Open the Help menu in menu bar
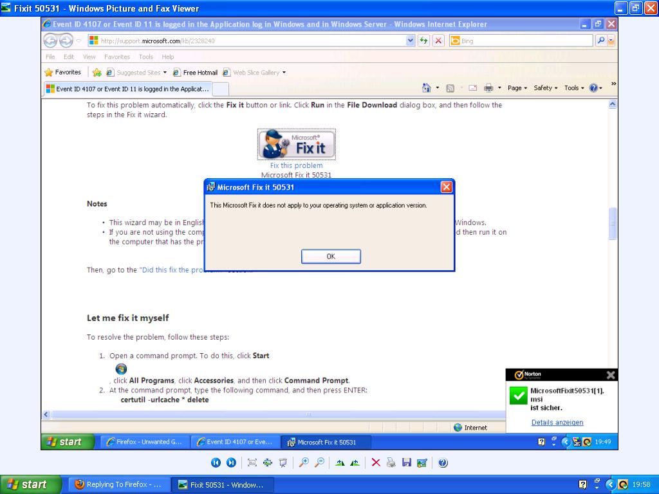The height and width of the screenshot is (494, 659). tap(168, 57)
